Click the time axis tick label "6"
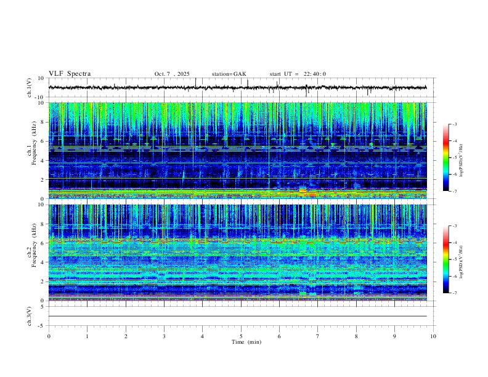 (x=279, y=336)
